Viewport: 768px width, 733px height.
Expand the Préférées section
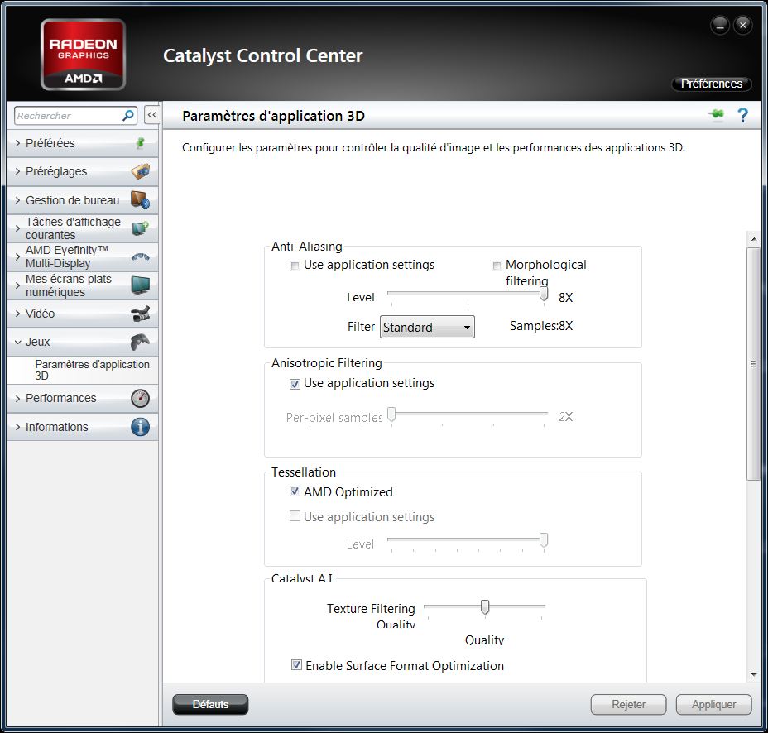point(18,143)
